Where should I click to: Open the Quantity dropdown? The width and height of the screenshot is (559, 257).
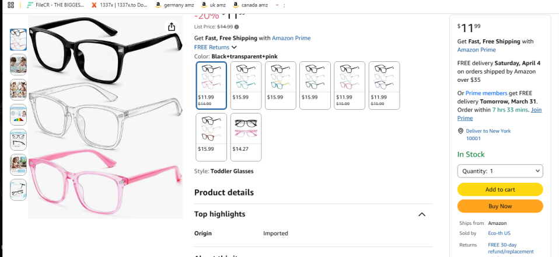500,171
